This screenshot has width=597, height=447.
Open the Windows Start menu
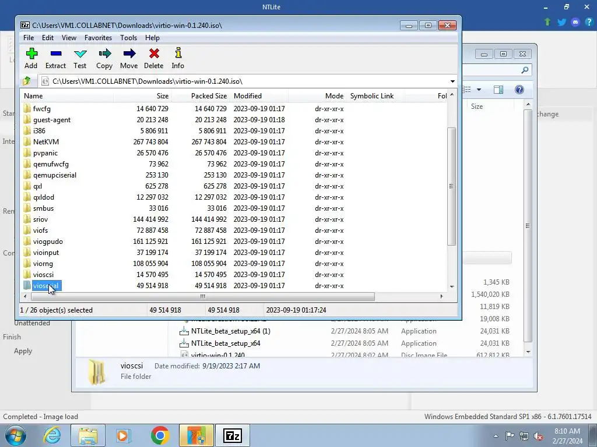tap(15, 435)
